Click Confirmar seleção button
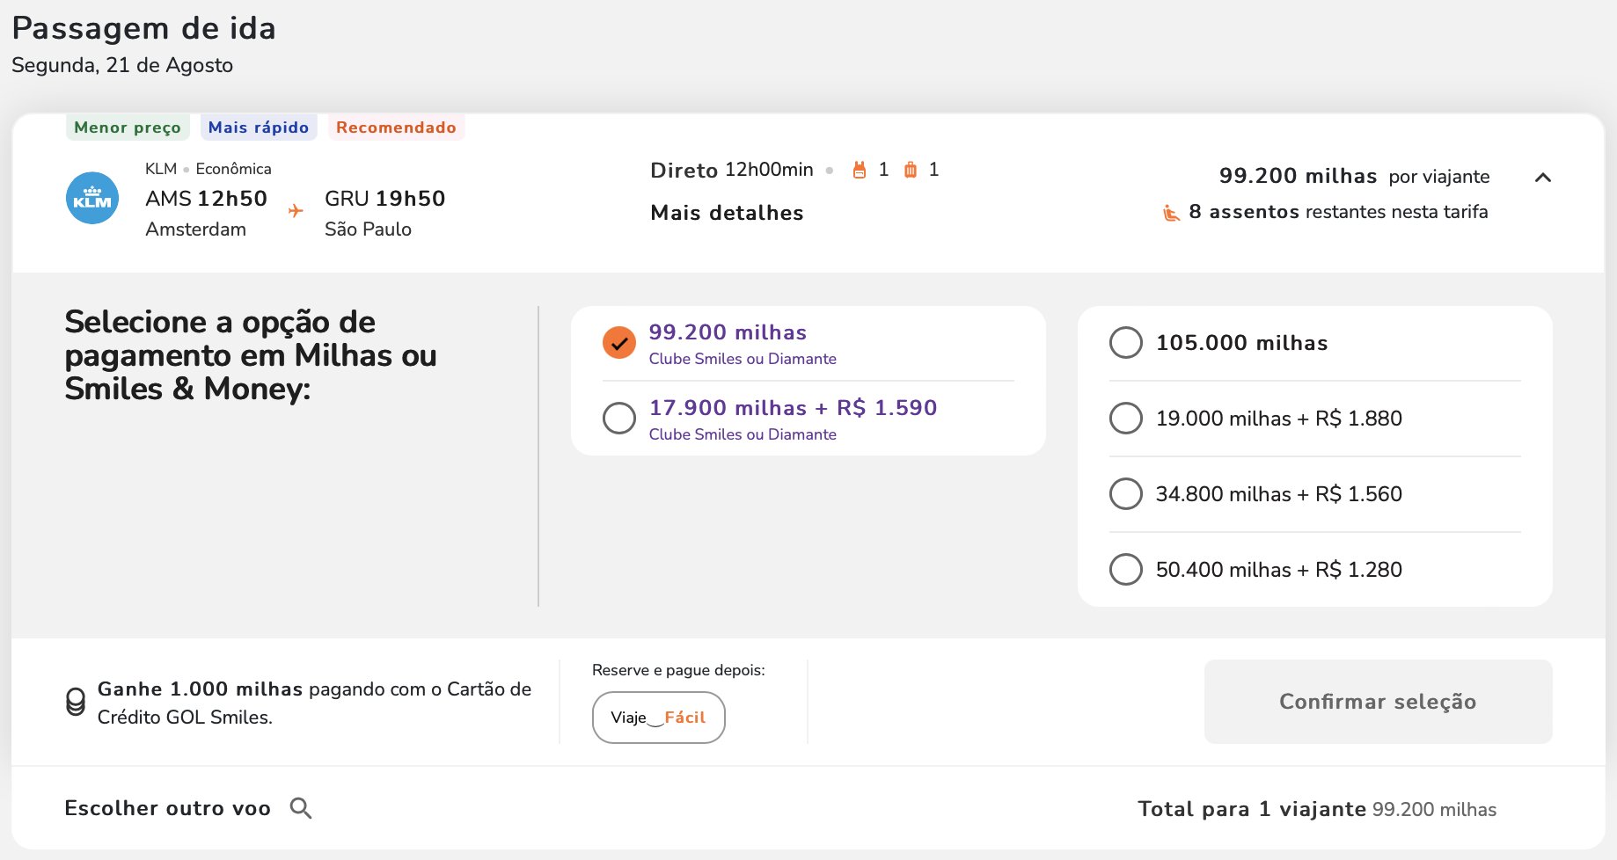 click(1378, 702)
